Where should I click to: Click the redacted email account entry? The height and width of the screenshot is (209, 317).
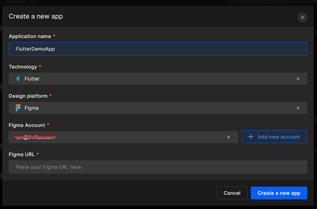35,137
